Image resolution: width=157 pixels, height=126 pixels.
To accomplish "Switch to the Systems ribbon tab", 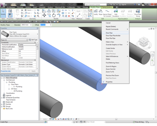I will coord(28,7).
